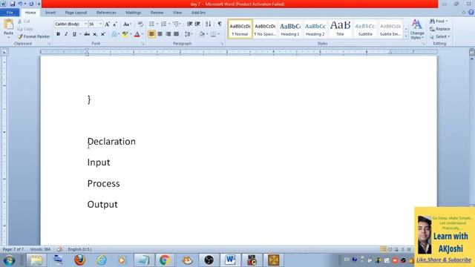Increase font size with Grow Font
475x267 pixels.
click(107, 24)
